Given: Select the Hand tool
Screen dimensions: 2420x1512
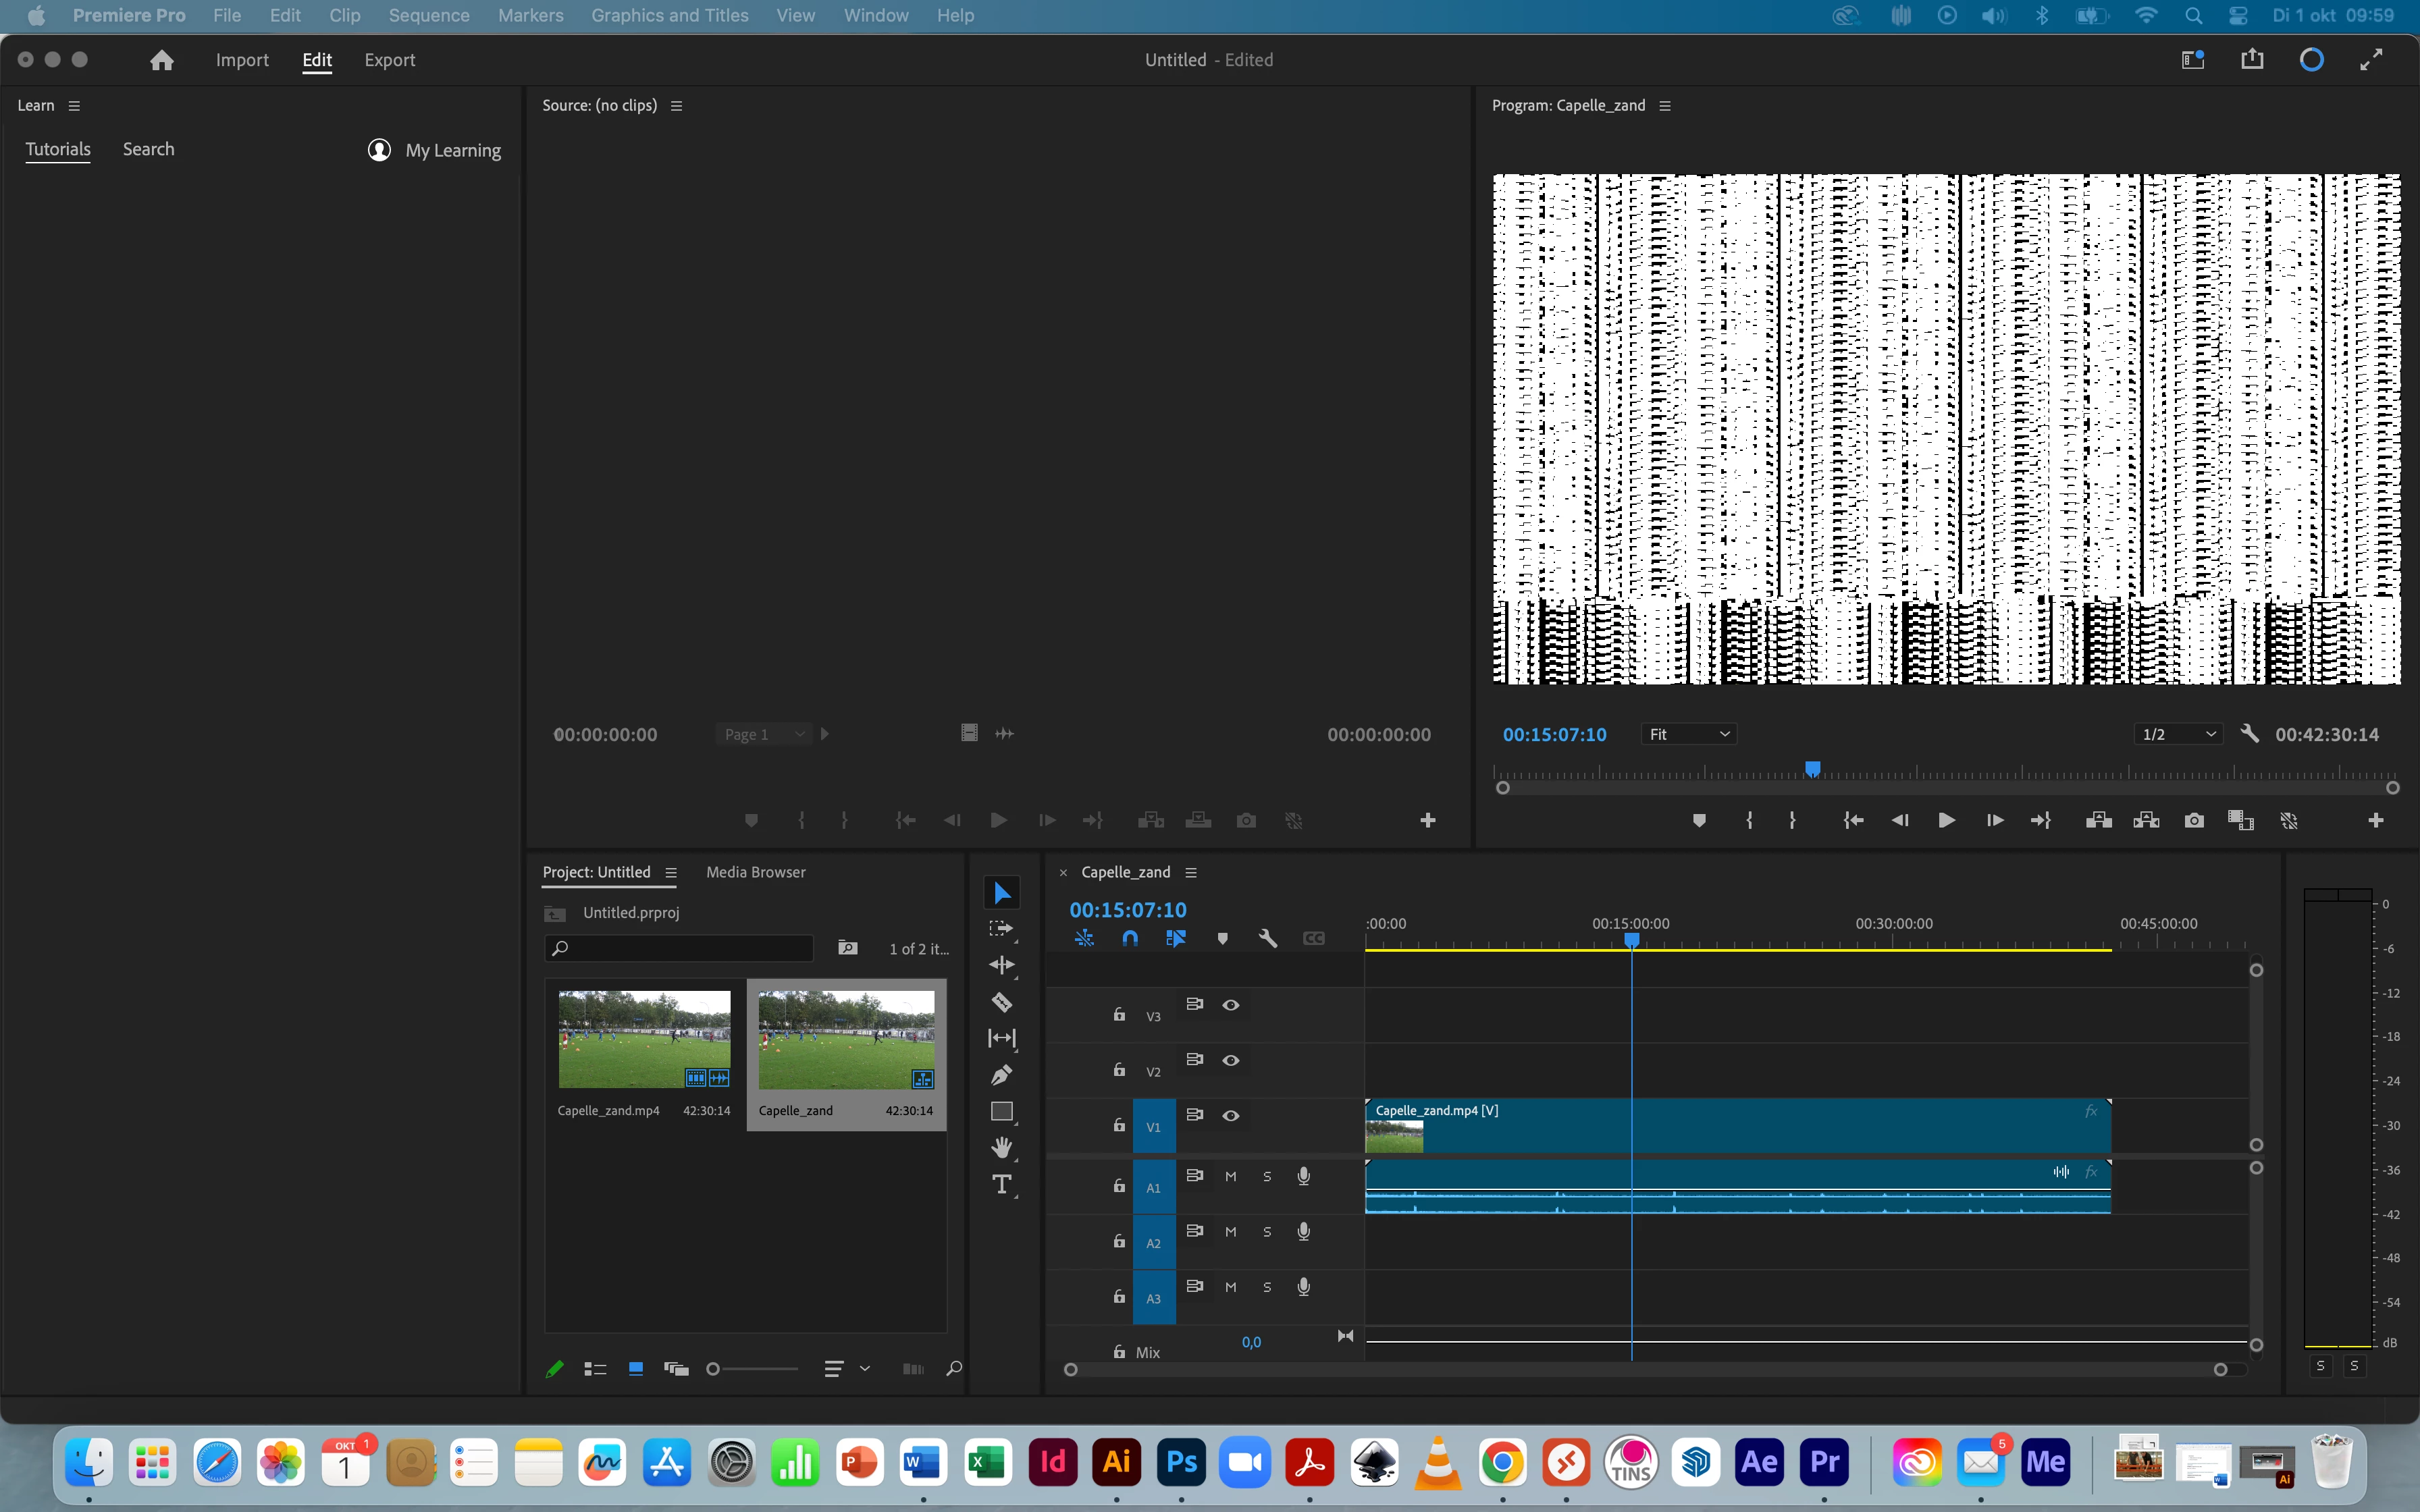Looking at the screenshot, I should (x=1001, y=1147).
